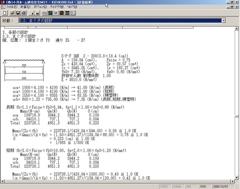This screenshot has width=240, height=189.
Task: Open the ウィンドウ(W) menu
Action: [x=58, y=7]
